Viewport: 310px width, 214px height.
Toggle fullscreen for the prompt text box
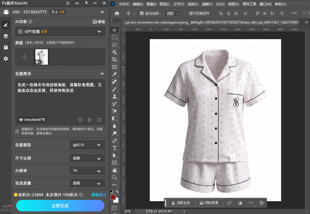(99, 120)
